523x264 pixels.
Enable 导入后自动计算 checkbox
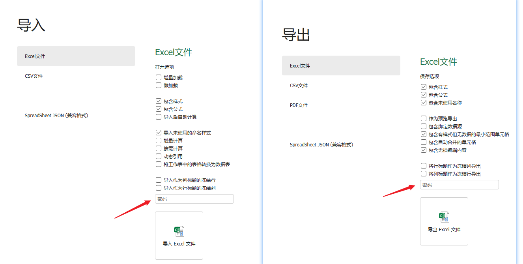(159, 117)
